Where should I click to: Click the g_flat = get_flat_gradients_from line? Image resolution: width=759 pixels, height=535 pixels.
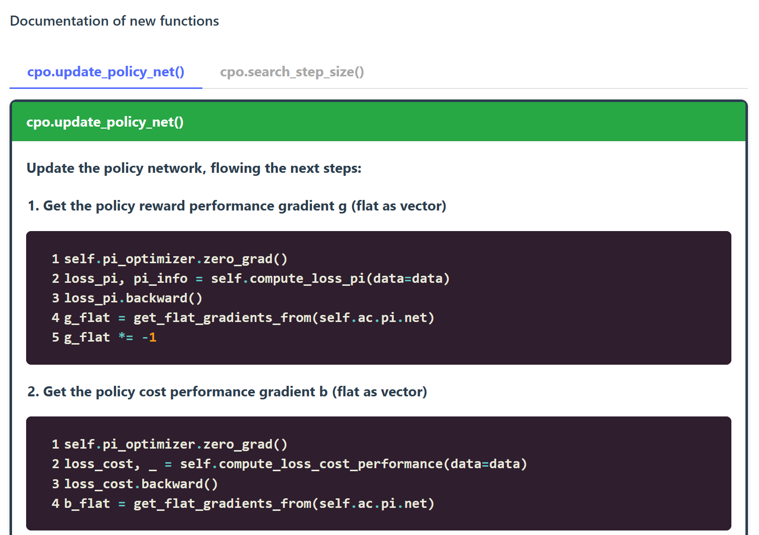coord(249,317)
